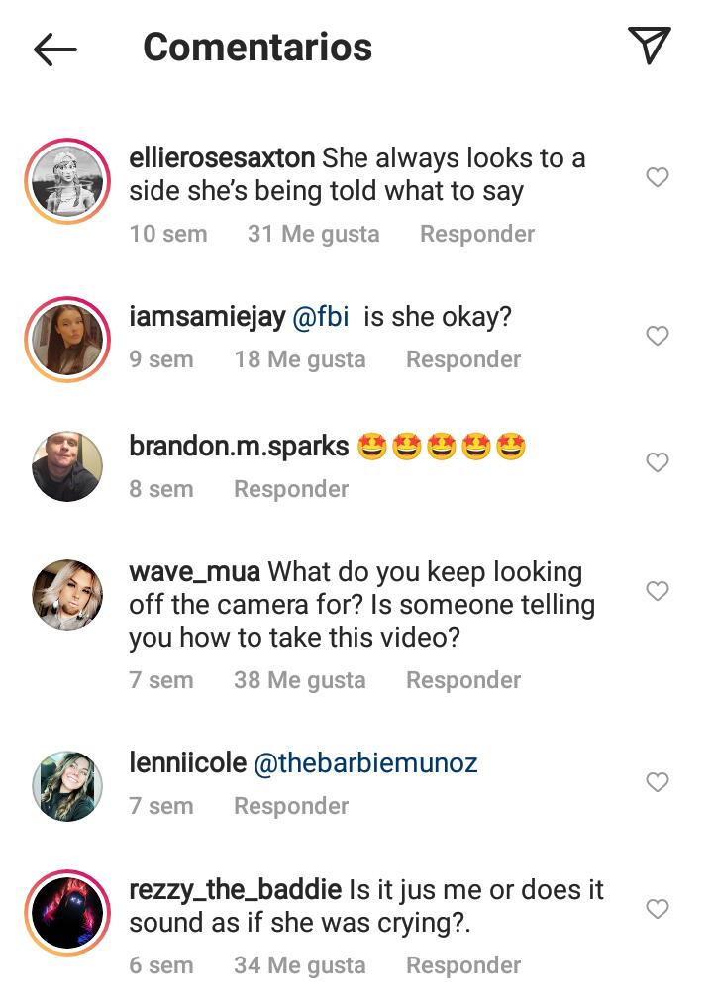This screenshot has height=1008, width=713.
Task: View brandon.m.sparks profile photo
Action: coord(67,466)
